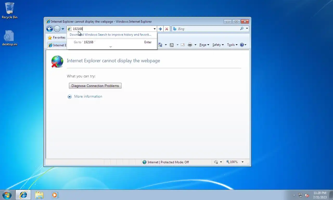Click the Show desktop strip at taskbar end

[331, 195]
